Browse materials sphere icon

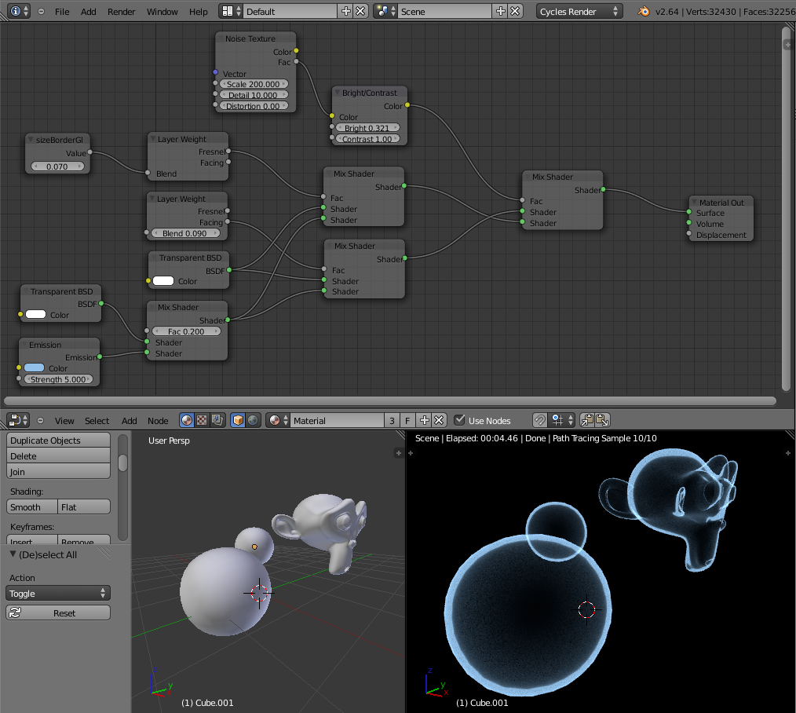[x=278, y=420]
